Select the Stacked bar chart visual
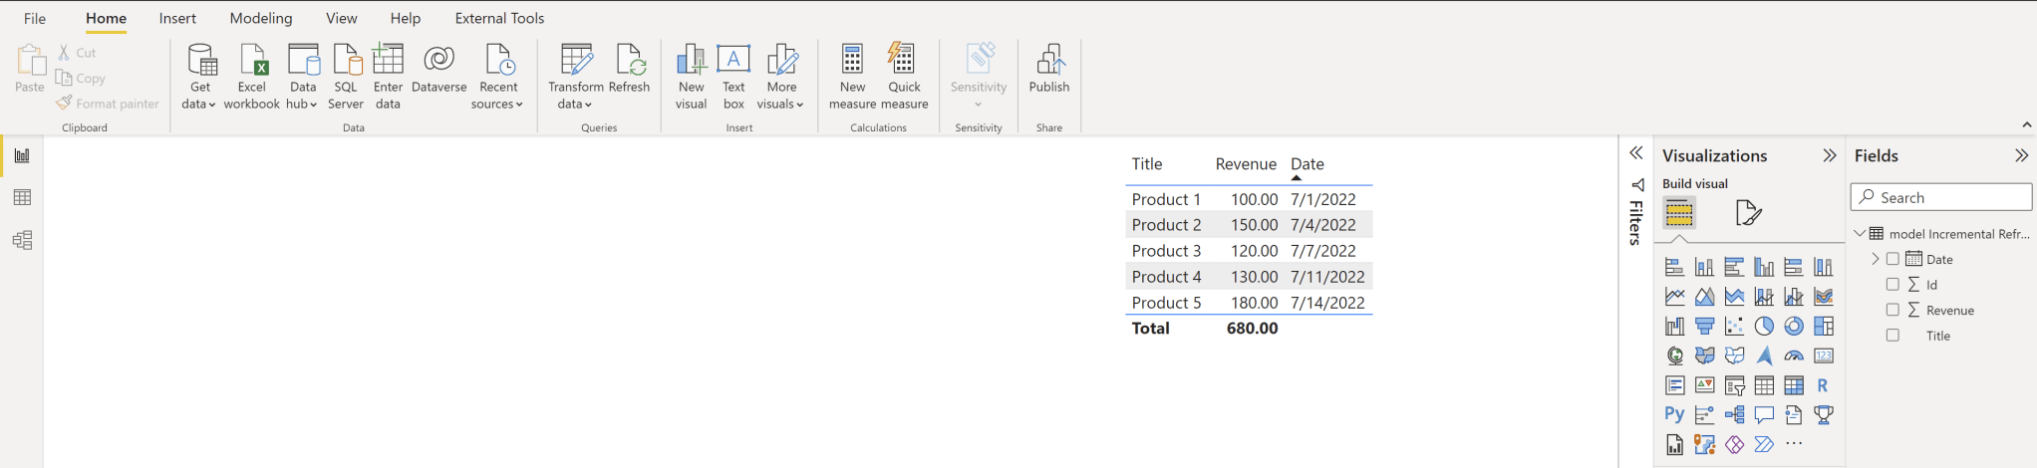Screen dimensions: 2037x468 pos(1674,267)
